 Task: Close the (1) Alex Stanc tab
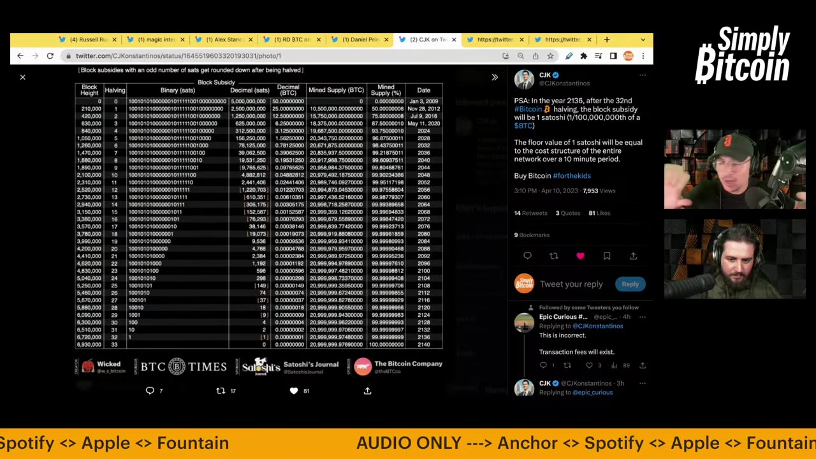click(250, 40)
